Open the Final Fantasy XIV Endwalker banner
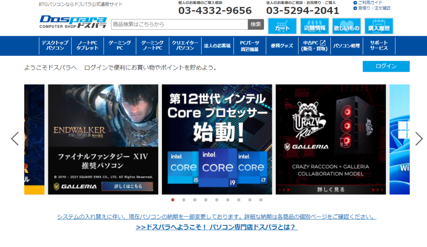The width and height of the screenshot is (427, 247). tap(103, 139)
